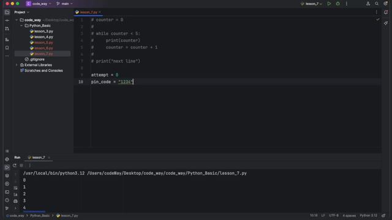Show more tool windows ellipsis in left sidebar
392x220 pixels.
click(7, 56)
